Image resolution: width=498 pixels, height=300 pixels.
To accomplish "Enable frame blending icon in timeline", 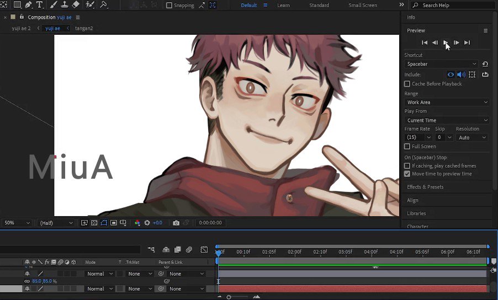I will point(178,250).
